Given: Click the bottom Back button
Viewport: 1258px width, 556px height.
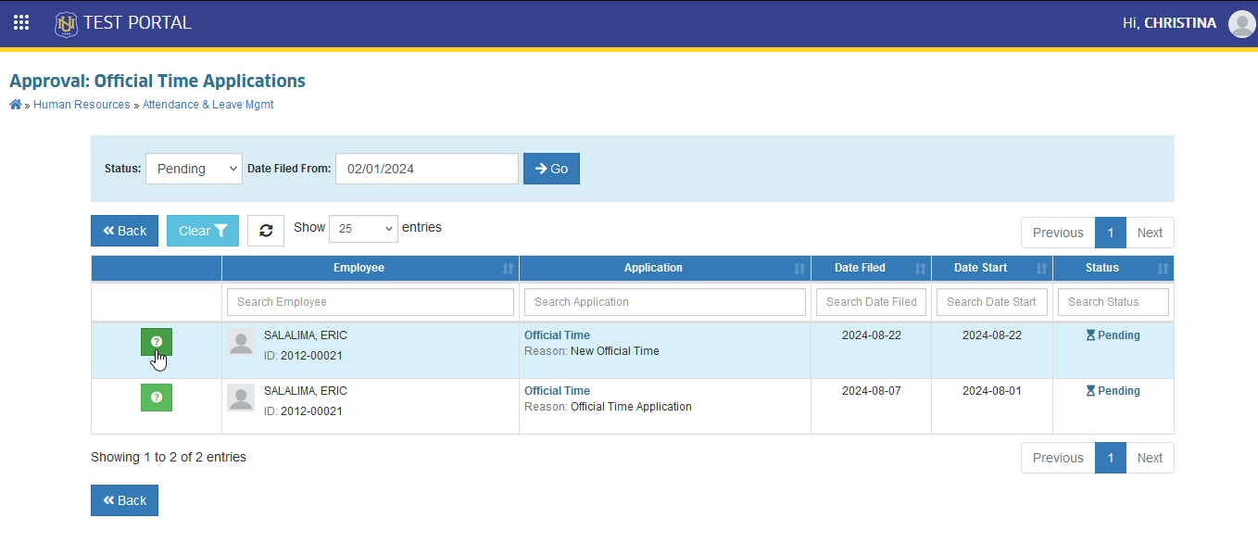Looking at the screenshot, I should 124,500.
